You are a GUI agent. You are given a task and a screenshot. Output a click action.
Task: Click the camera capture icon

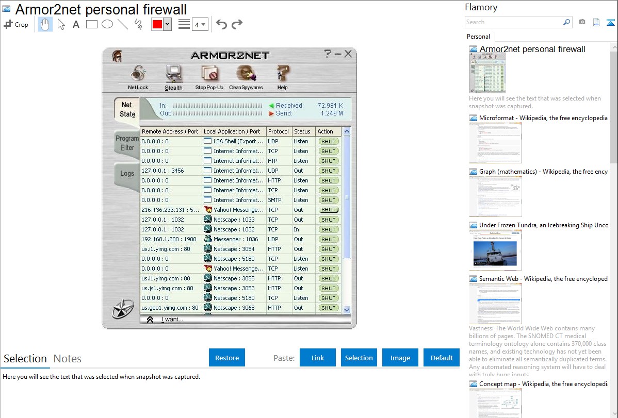[582, 22]
